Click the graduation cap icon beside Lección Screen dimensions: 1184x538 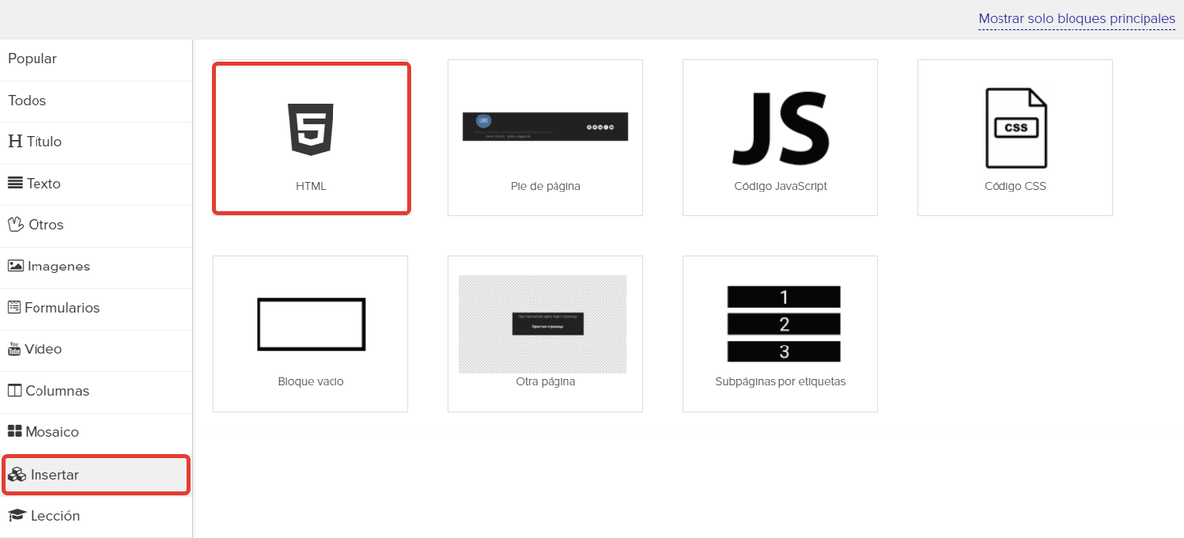[17, 516]
